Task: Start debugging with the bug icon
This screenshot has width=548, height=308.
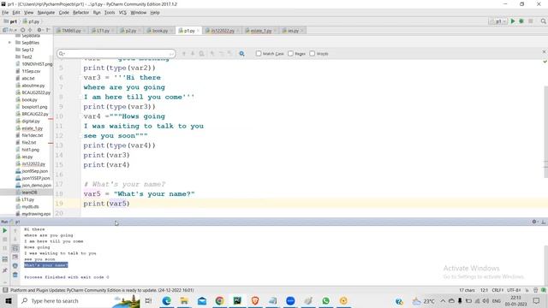Action: 521,21
